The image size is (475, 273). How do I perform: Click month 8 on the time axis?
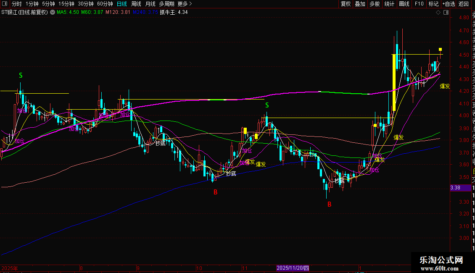pyautogui.click(x=81, y=268)
